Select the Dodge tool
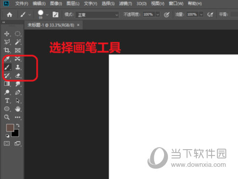This screenshot has height=179, width=238. click(7, 92)
